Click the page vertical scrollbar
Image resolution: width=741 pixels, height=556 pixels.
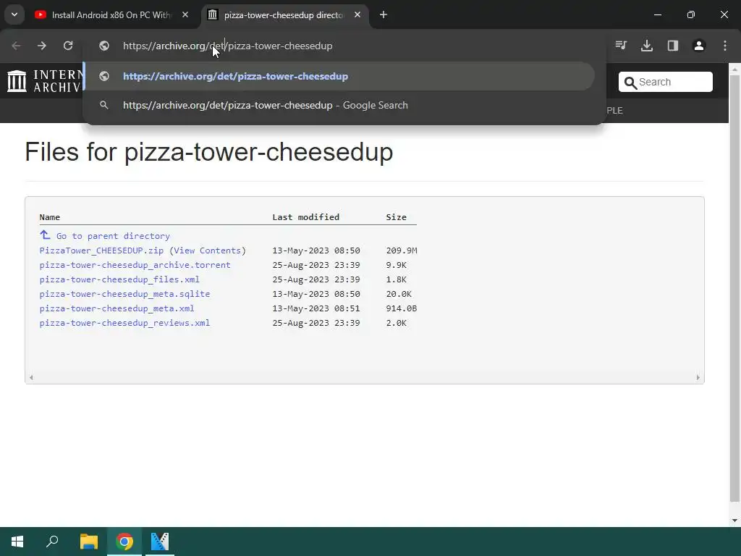[734, 288]
